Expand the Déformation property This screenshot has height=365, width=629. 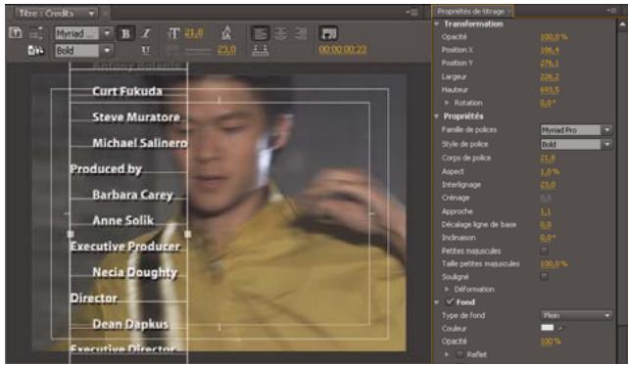tap(447, 290)
